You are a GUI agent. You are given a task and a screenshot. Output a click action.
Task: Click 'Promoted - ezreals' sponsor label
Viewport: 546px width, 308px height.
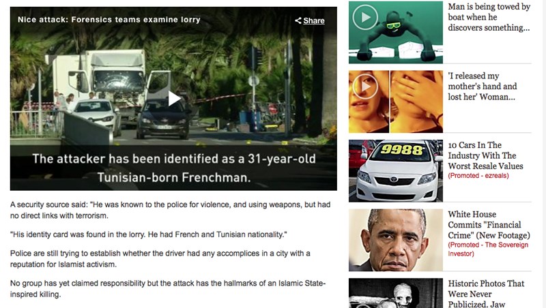click(x=478, y=176)
